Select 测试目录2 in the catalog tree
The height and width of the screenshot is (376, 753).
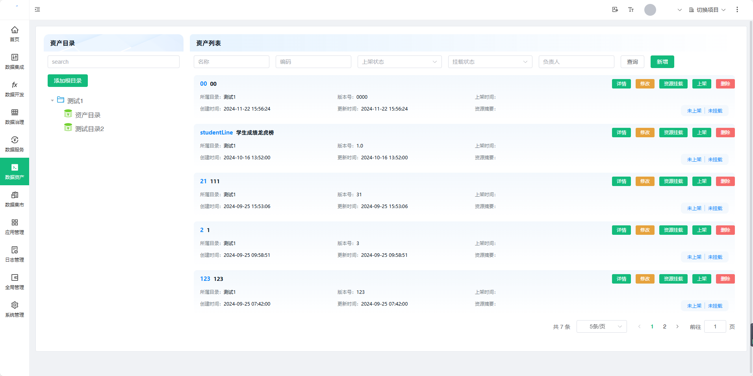coord(89,129)
